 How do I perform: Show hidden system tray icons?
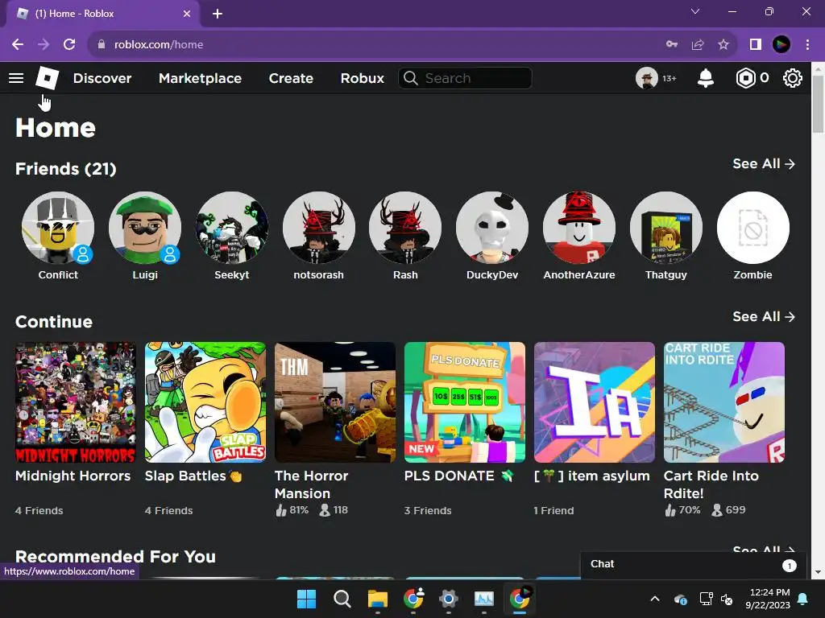pyautogui.click(x=655, y=599)
